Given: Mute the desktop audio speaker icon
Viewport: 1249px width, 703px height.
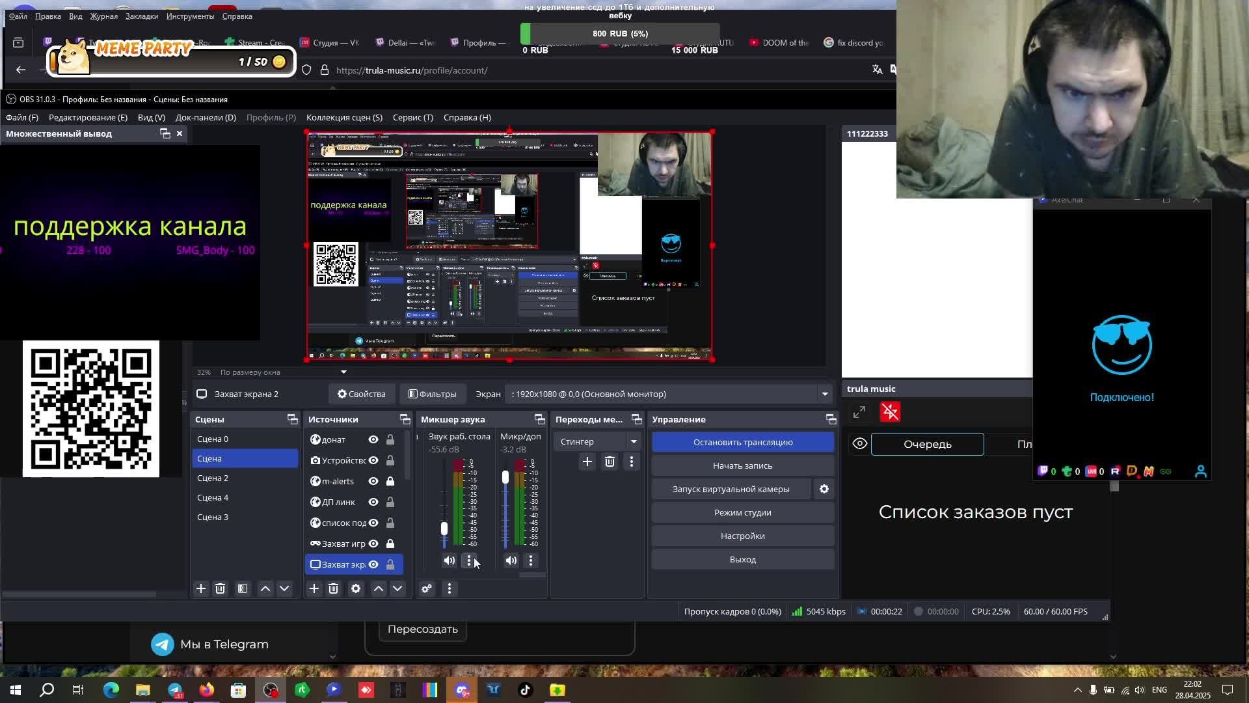Looking at the screenshot, I should tap(450, 560).
